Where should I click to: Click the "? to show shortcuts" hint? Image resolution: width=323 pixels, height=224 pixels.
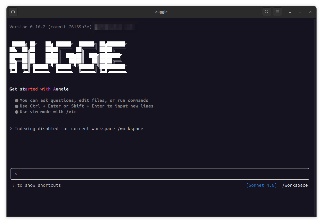click(x=37, y=185)
